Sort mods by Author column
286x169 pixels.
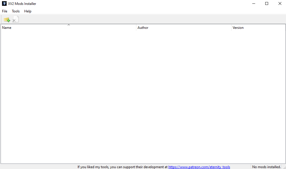pos(184,28)
